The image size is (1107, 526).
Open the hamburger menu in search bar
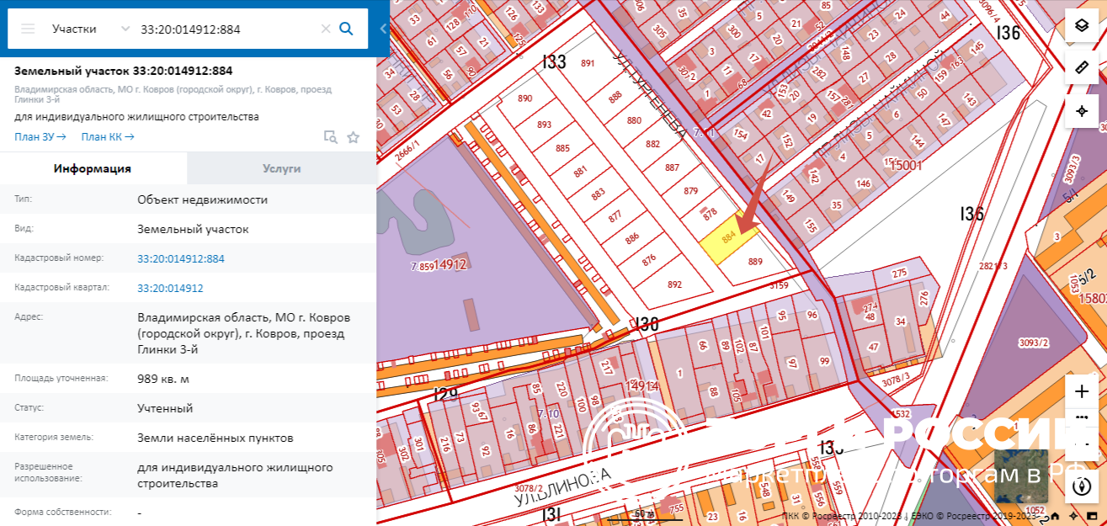coord(28,29)
